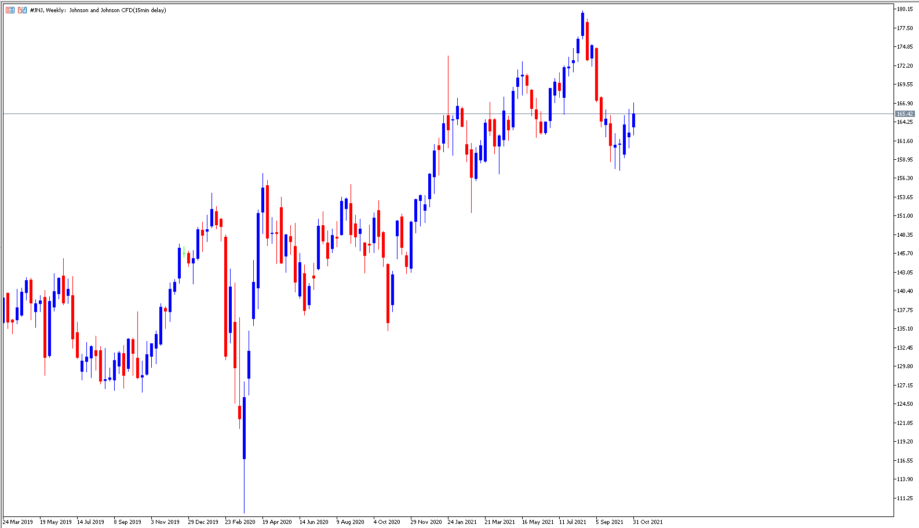The height and width of the screenshot is (528, 919).
Task: Click the 29 Nov 2020 date label
Action: coord(426,522)
